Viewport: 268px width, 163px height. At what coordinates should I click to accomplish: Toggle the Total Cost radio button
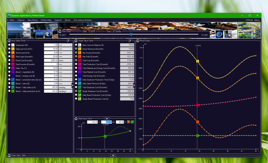76,60
